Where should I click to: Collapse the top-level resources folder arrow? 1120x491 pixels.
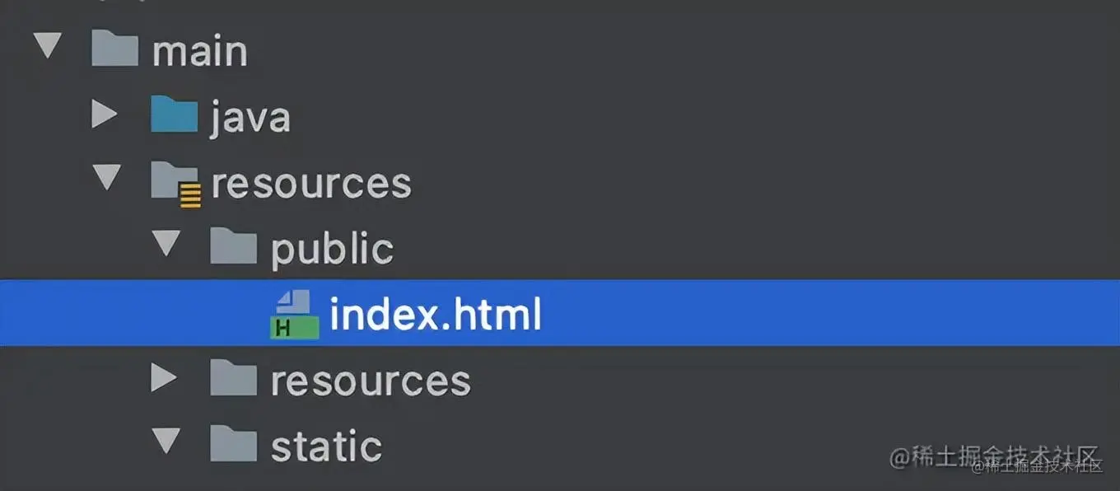[106, 178]
